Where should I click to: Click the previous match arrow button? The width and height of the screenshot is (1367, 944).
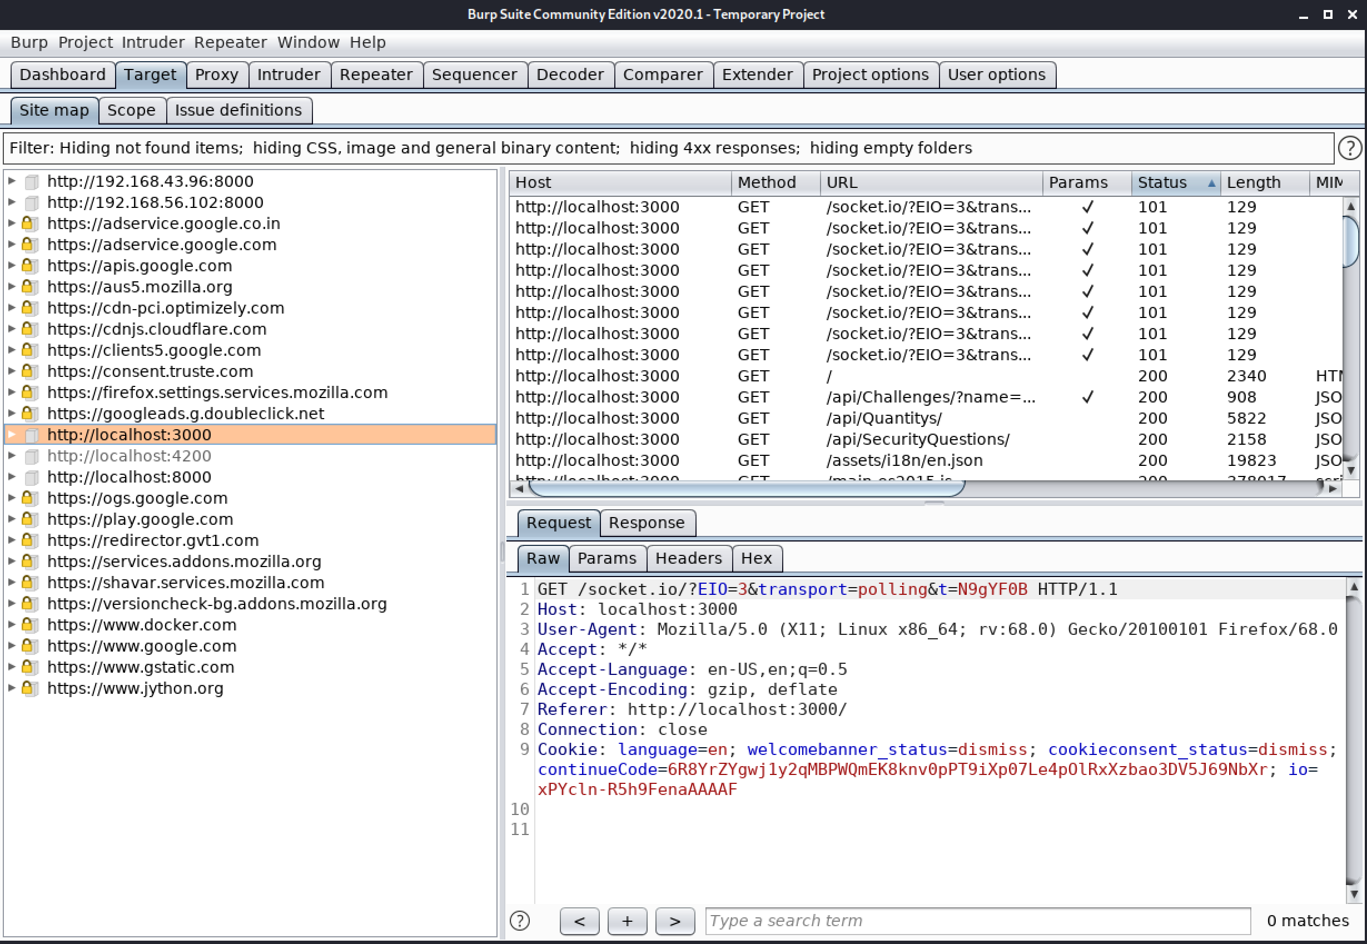point(579,921)
